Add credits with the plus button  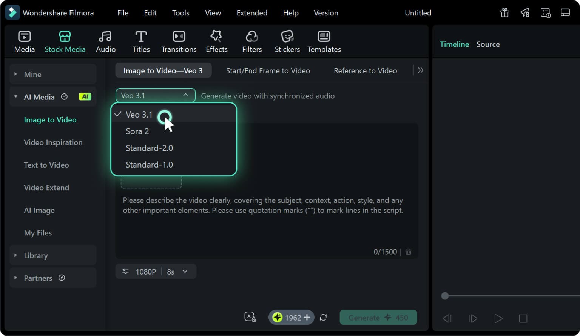click(x=307, y=318)
